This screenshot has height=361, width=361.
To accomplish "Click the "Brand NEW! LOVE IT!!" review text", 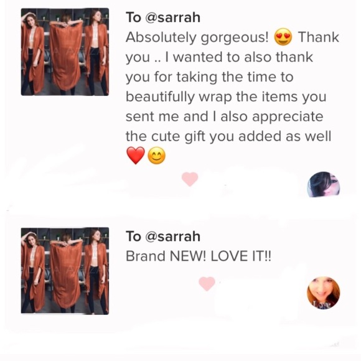I will pos(199,256).
